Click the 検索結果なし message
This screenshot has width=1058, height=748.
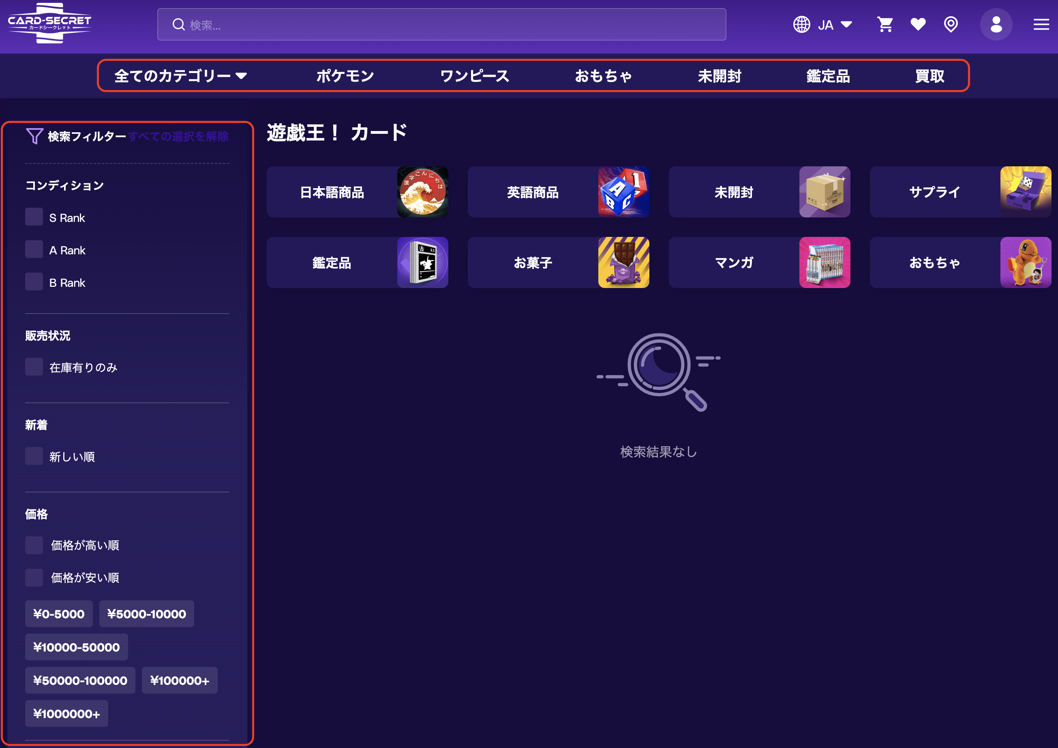click(x=658, y=451)
